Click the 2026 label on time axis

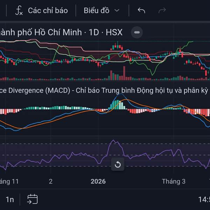click(98, 181)
